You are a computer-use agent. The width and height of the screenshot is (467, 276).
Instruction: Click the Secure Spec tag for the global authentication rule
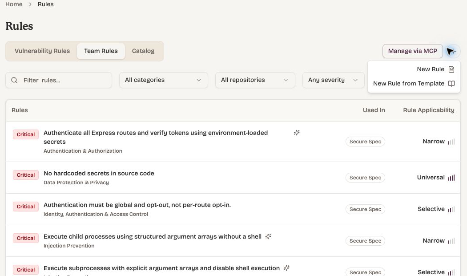(365, 209)
